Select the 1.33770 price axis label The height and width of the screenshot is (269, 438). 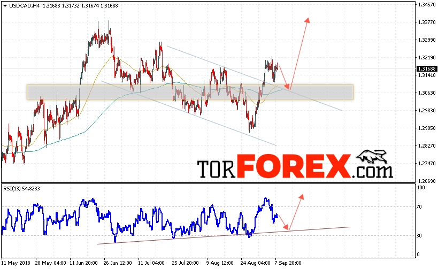pyautogui.click(x=427, y=22)
